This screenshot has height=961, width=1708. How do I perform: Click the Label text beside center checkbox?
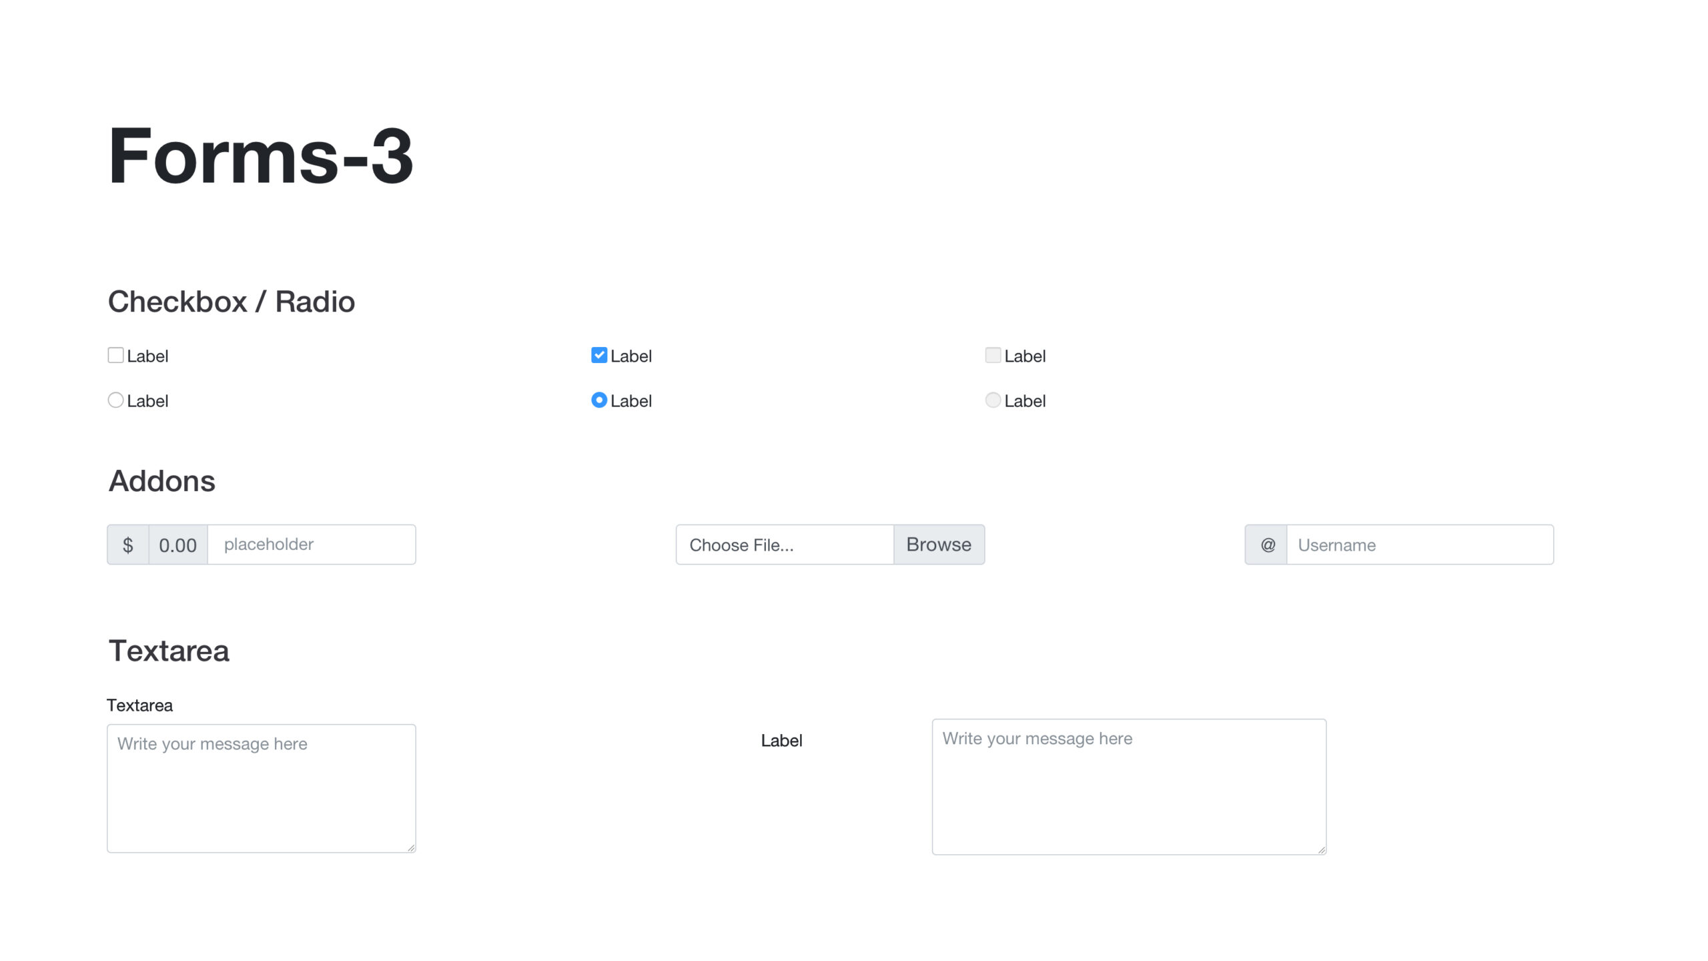point(630,356)
